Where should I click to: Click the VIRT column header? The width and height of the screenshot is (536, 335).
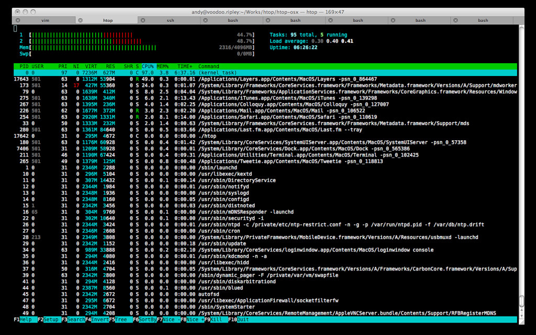coord(91,66)
